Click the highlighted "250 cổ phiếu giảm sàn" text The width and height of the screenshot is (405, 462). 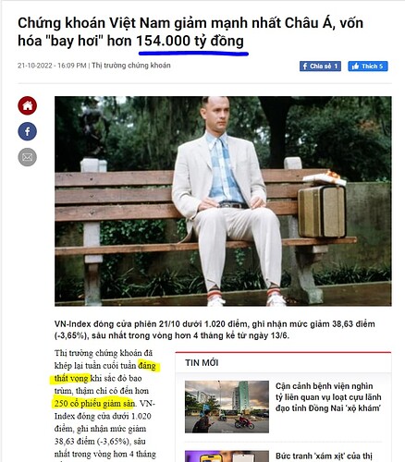(x=94, y=404)
